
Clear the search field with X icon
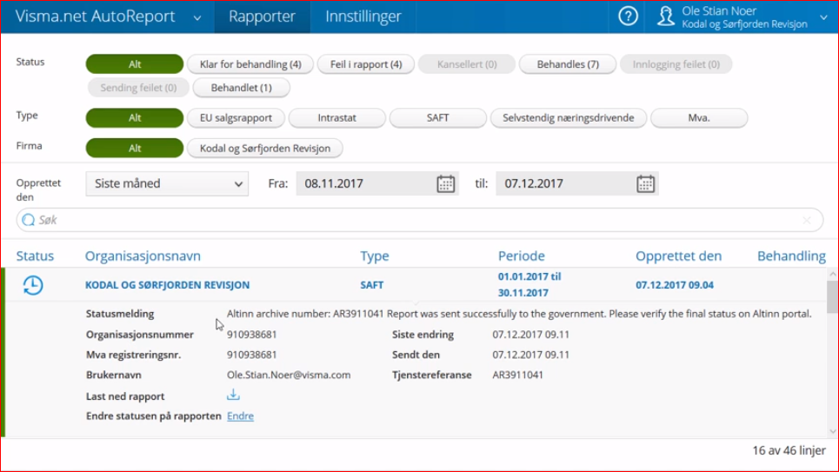(806, 220)
